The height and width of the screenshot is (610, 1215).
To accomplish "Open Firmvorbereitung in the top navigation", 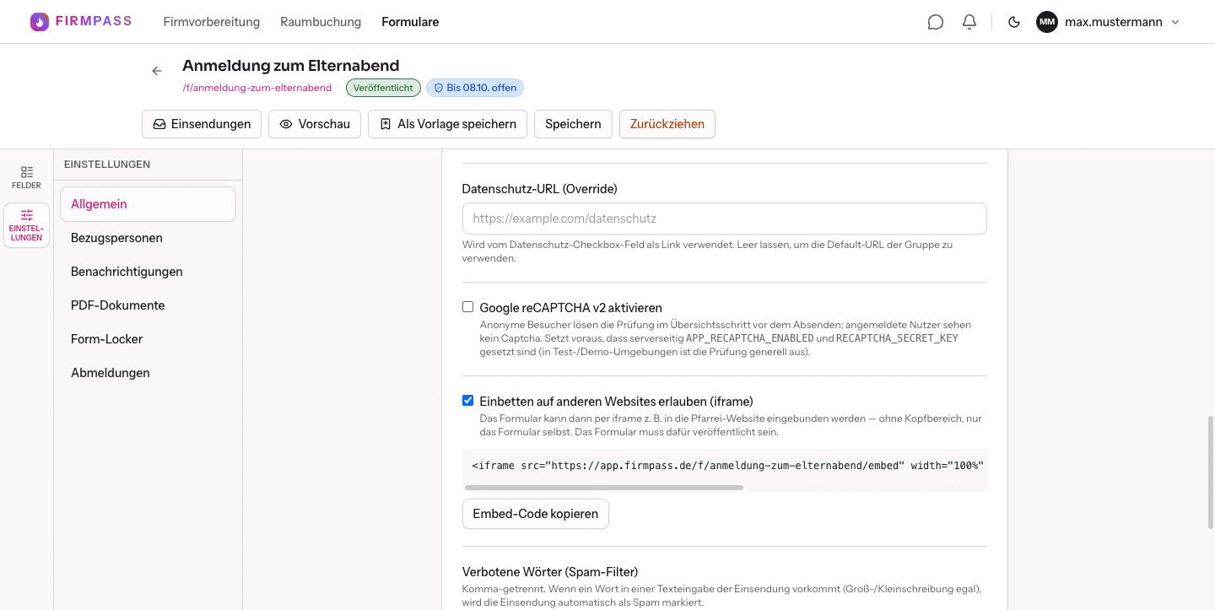I will pyautogui.click(x=212, y=22).
